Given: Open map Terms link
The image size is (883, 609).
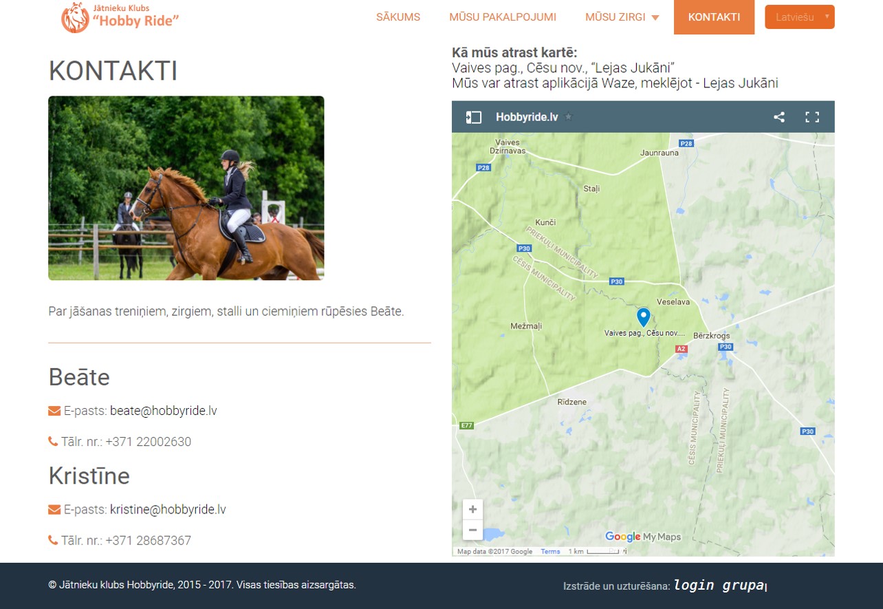Looking at the screenshot, I should click(x=550, y=552).
